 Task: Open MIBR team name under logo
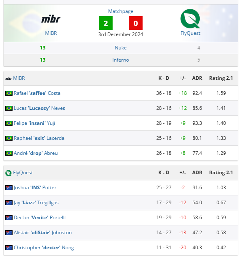[51, 33]
